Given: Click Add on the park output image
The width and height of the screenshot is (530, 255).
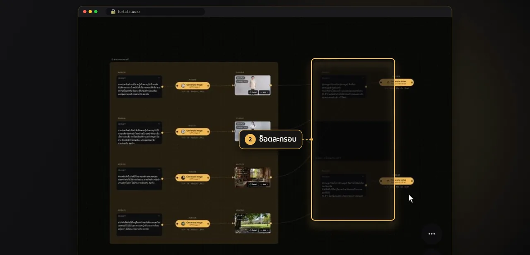Looking at the screenshot, I should [264, 230].
